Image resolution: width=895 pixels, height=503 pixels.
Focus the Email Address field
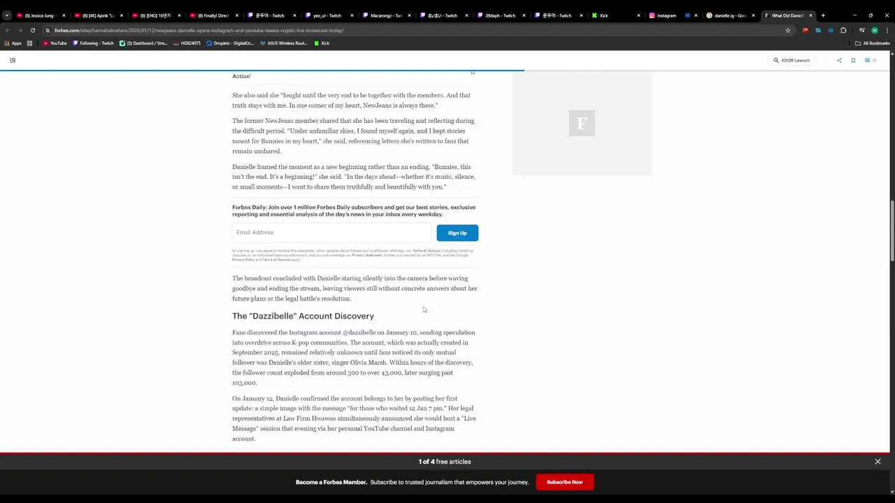pyautogui.click(x=332, y=233)
